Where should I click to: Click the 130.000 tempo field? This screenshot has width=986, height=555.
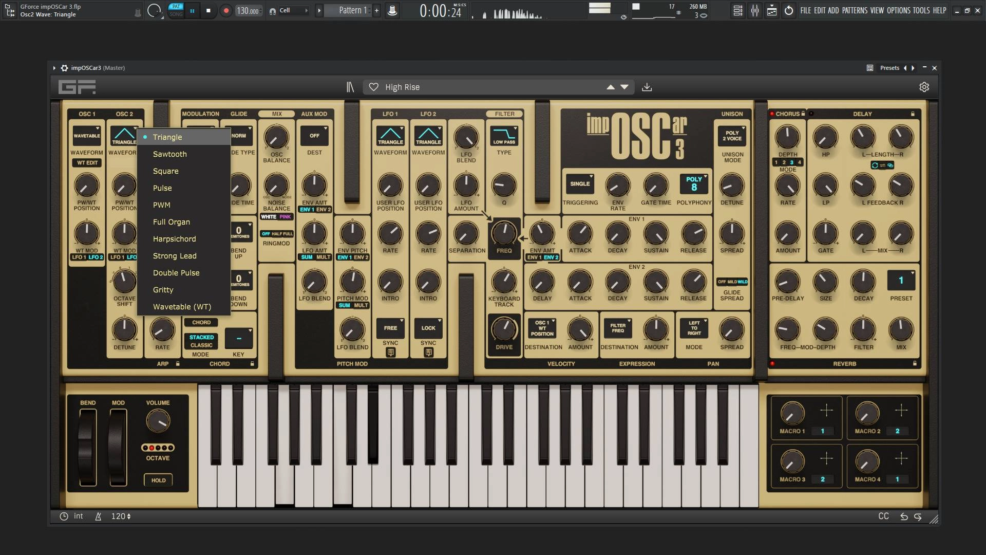249,10
